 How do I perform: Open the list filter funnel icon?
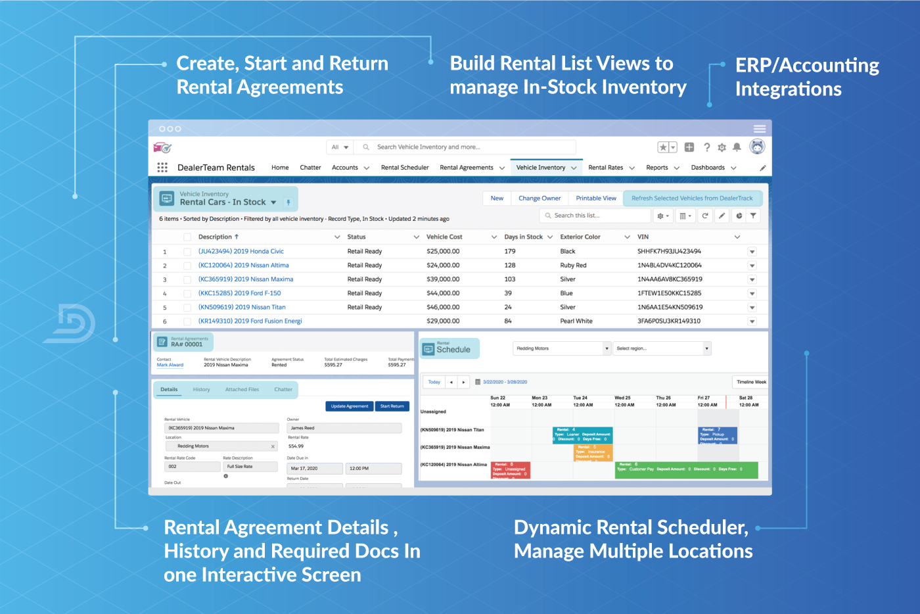click(753, 216)
